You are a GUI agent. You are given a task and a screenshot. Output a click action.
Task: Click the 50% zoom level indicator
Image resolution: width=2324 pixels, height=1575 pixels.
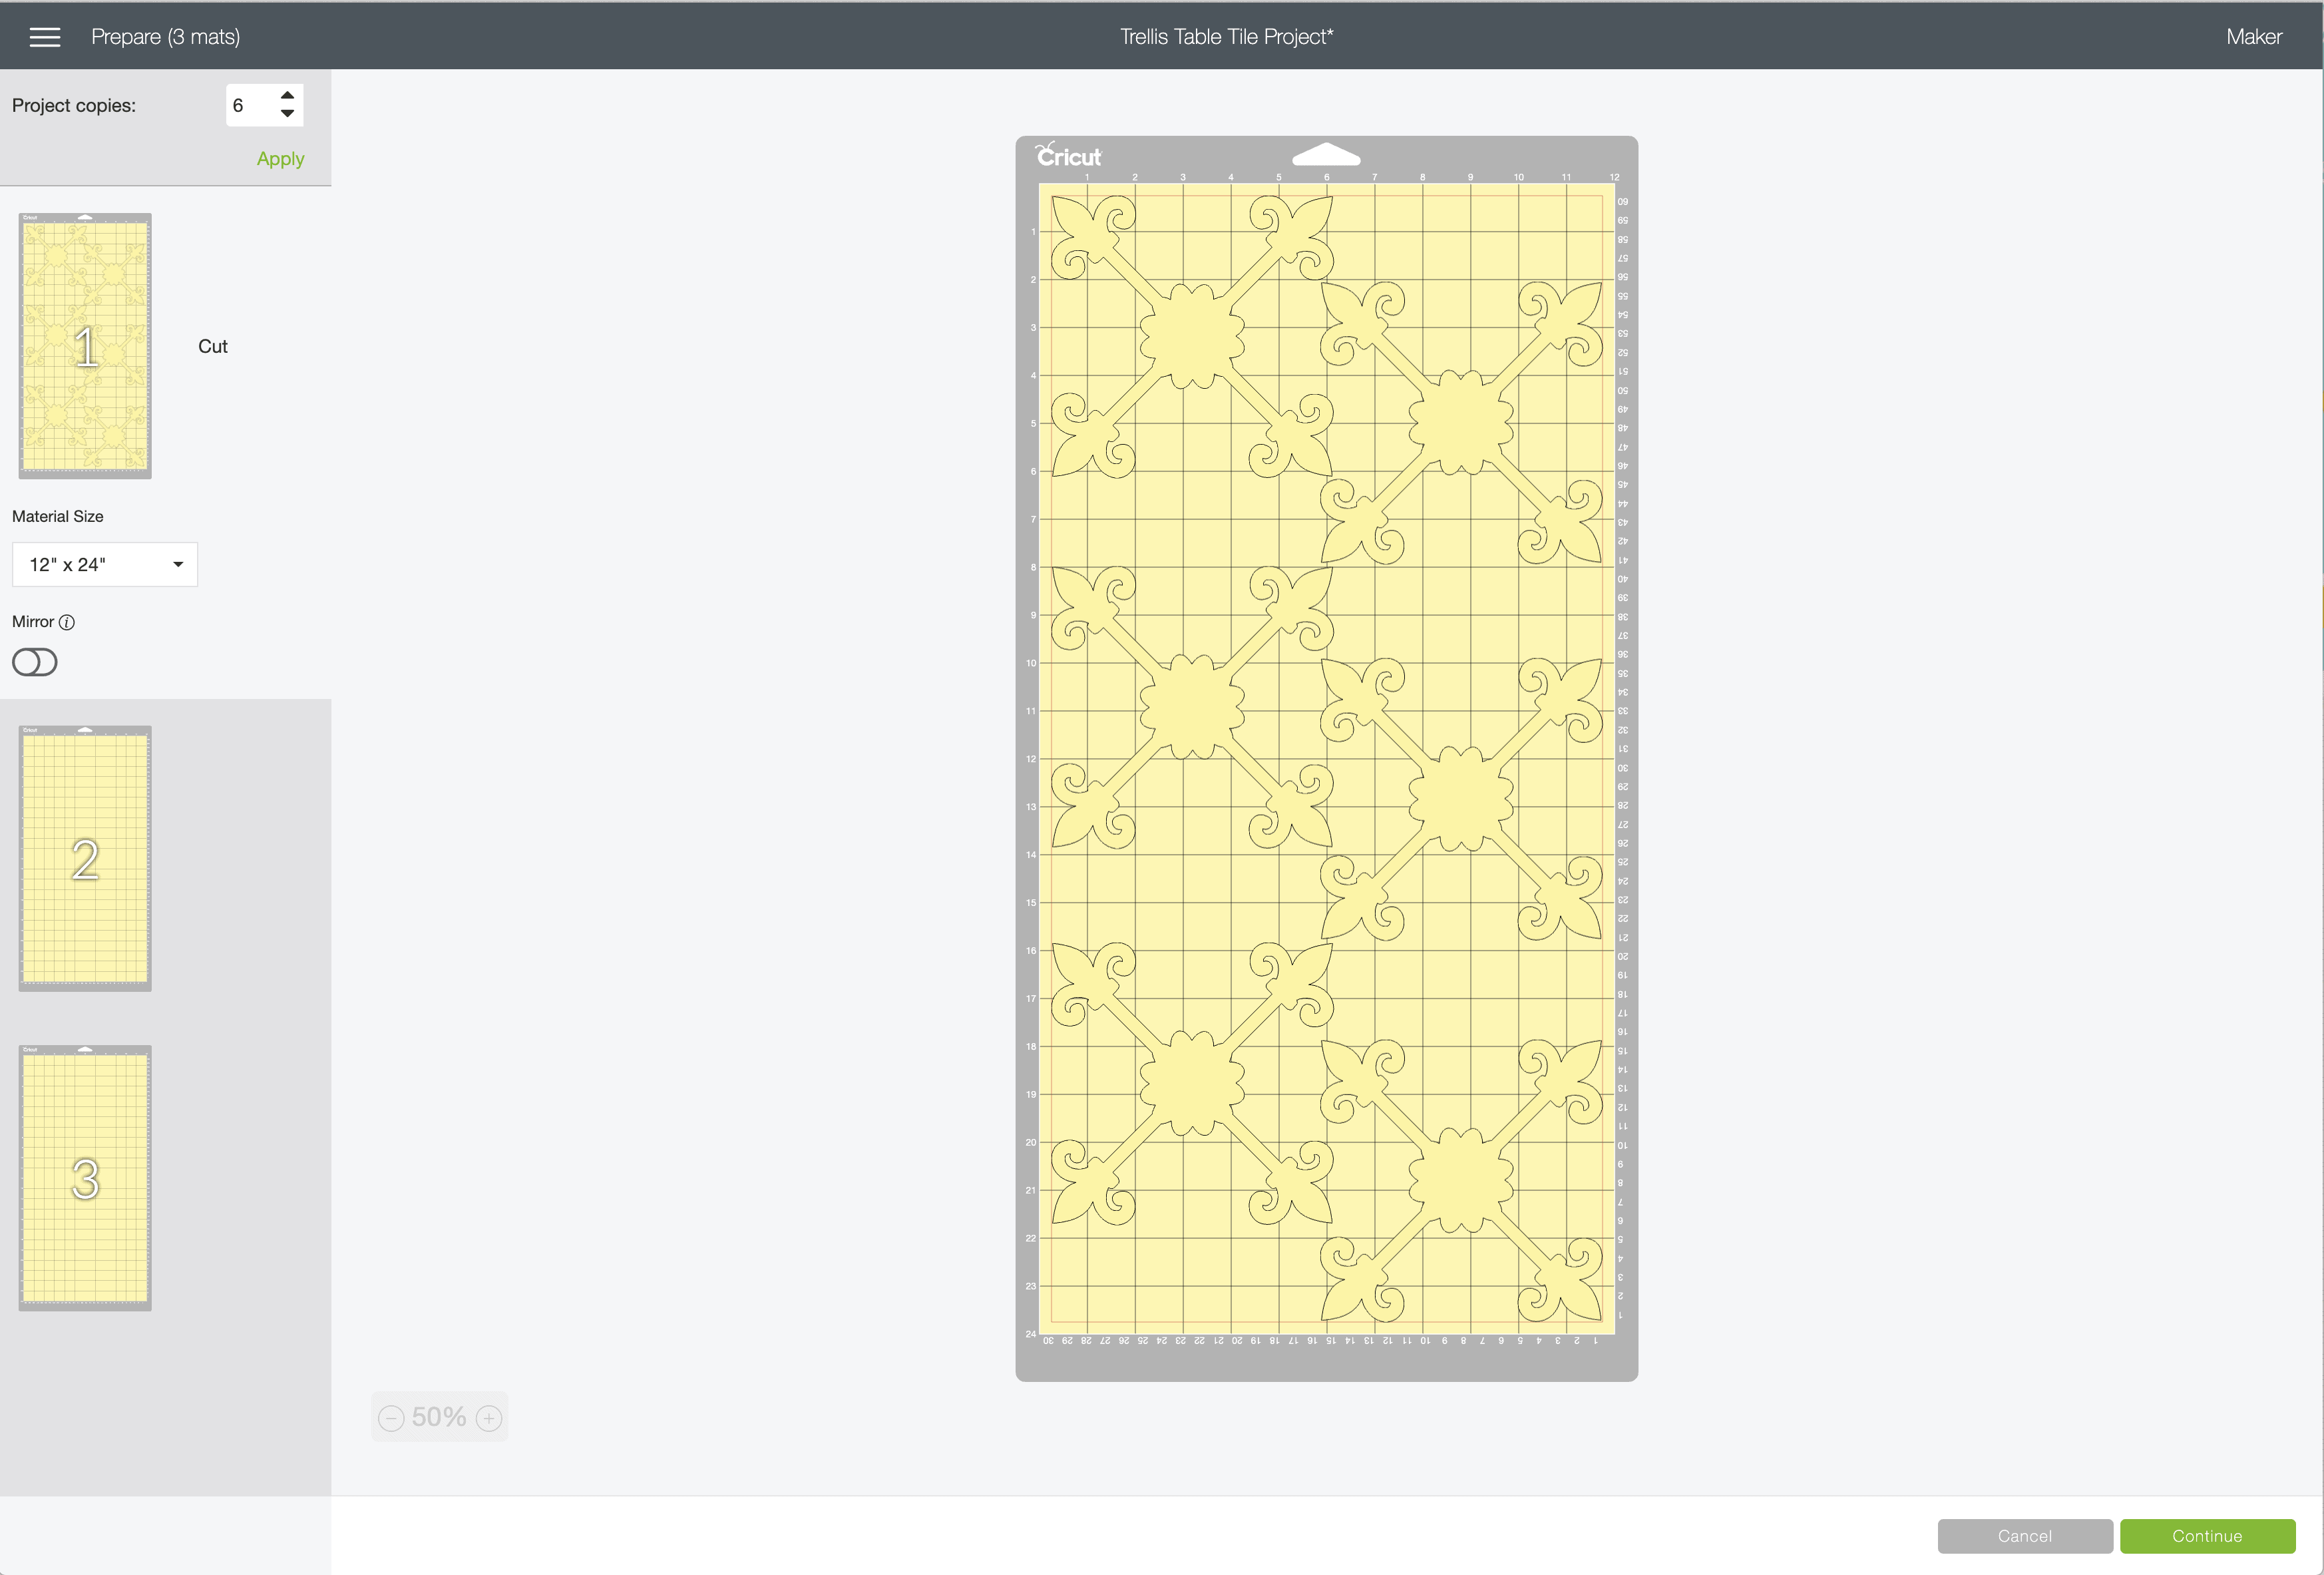(439, 1418)
